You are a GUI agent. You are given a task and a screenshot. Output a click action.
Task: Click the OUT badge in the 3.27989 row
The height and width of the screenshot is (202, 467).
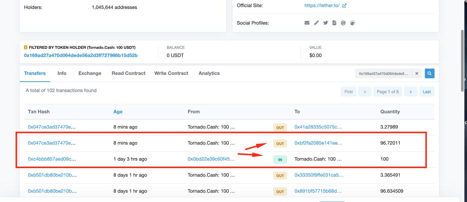coord(280,127)
